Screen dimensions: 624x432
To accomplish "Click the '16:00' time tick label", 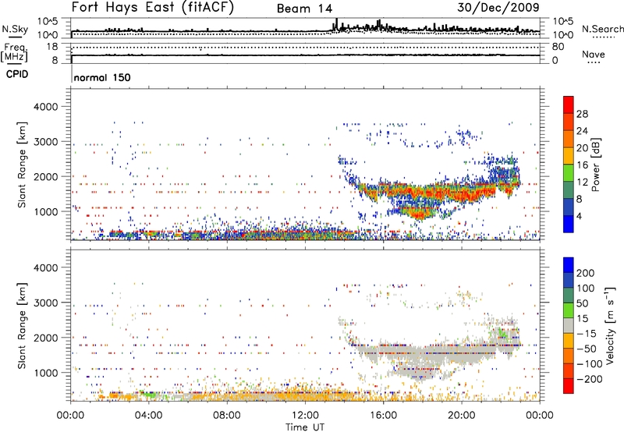I will pos(383,416).
